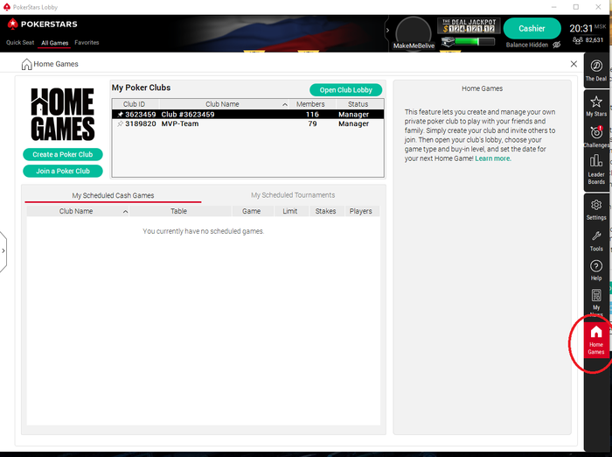The width and height of the screenshot is (612, 457).
Task: Click the PokerStars logo in the header
Action: pyautogui.click(x=42, y=25)
